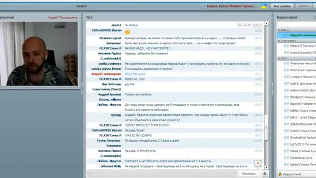Select highlighted presenter Андрей Головащенко in user list
The height and width of the screenshot is (178, 316).
point(297,35)
